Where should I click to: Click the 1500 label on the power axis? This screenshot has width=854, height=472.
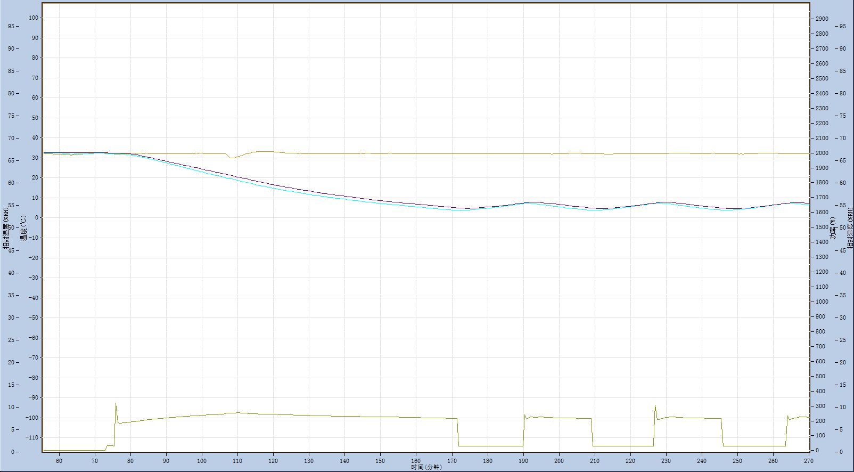click(x=822, y=227)
